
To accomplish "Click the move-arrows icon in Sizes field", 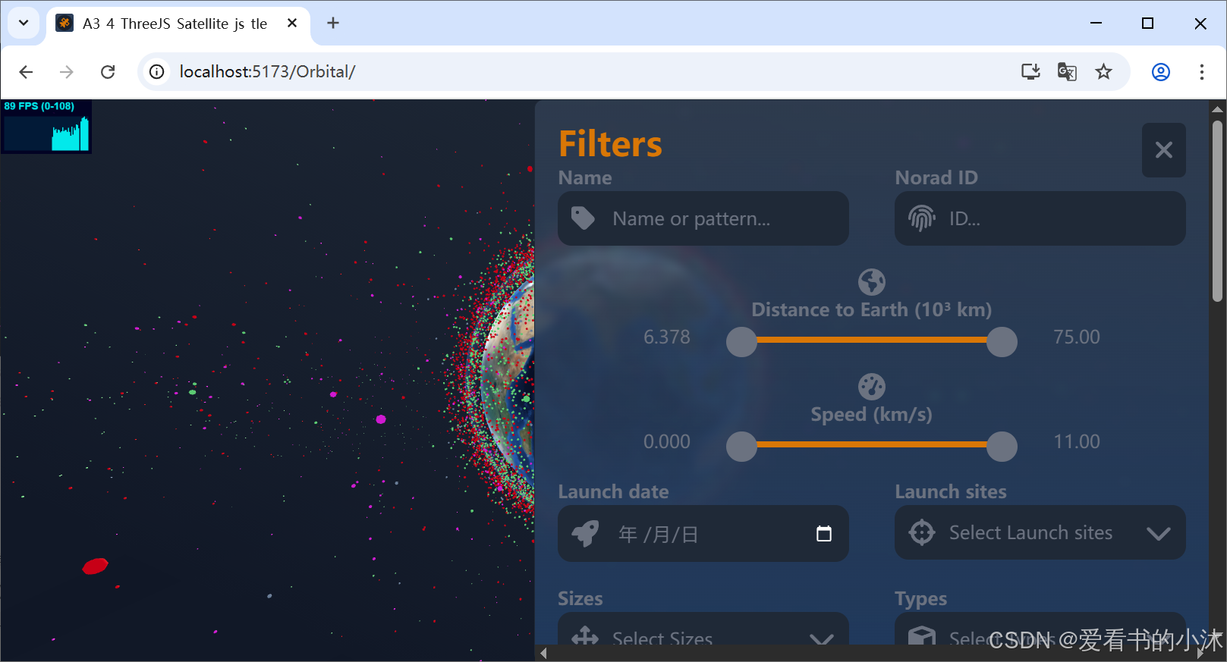I will pos(585,635).
